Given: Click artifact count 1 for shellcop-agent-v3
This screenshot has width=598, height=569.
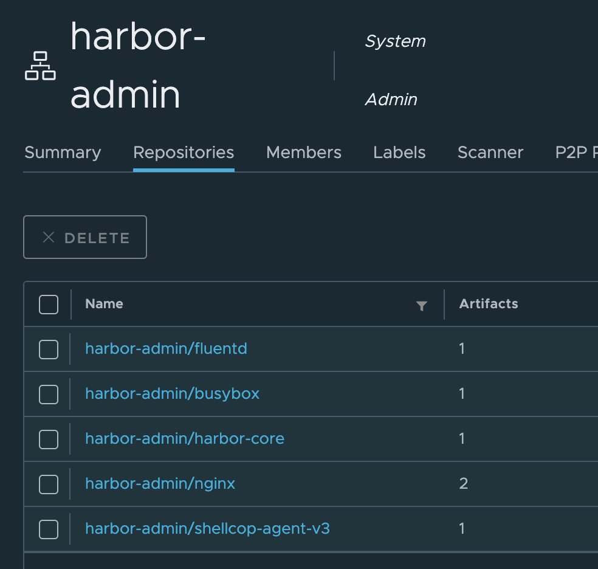Looking at the screenshot, I should pyautogui.click(x=462, y=529).
